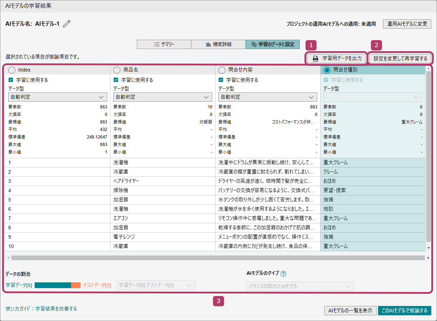Click the cell starting バッテリーの交換が容易になるように
Image resolution: width=437 pixels, height=321 pixels.
268,190
